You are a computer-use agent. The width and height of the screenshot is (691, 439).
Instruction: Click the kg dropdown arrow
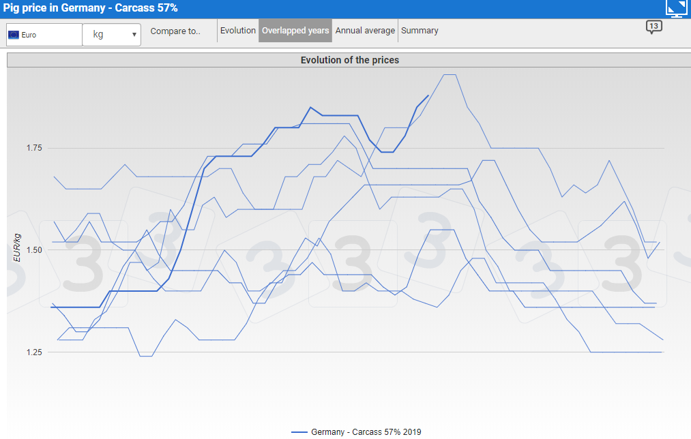point(134,35)
